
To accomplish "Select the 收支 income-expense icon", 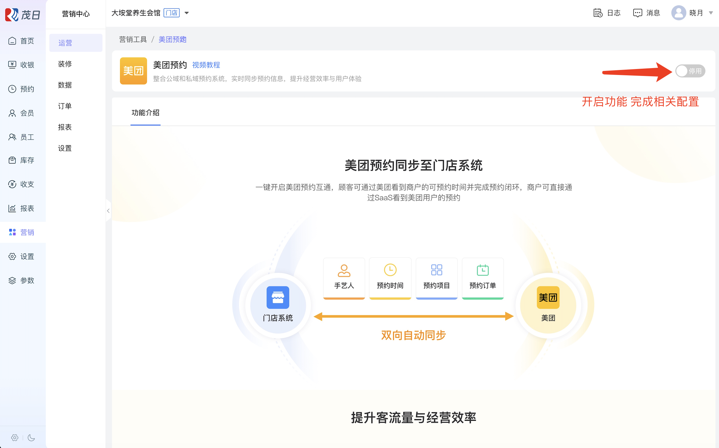I will [12, 184].
